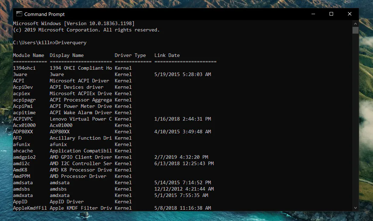373x221 pixels.
Task: Click link date "5/19/2015 5:28:03 AM"
Action: click(183, 74)
